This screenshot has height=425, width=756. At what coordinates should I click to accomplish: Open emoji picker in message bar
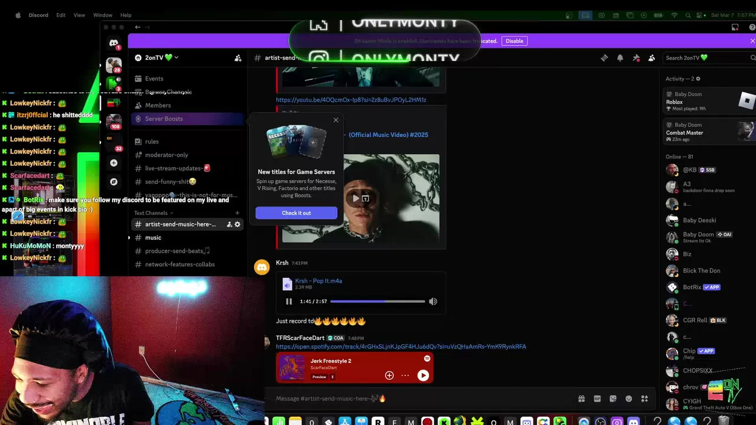(x=629, y=398)
